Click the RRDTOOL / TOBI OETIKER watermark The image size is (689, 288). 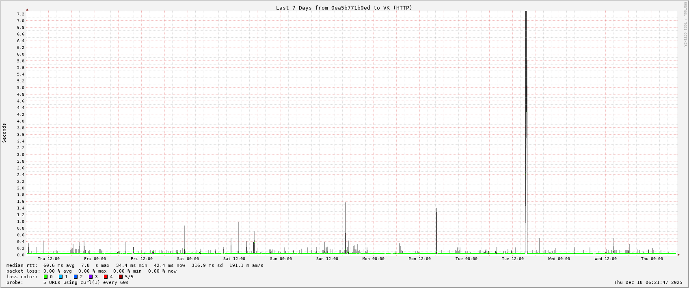pos(685,24)
